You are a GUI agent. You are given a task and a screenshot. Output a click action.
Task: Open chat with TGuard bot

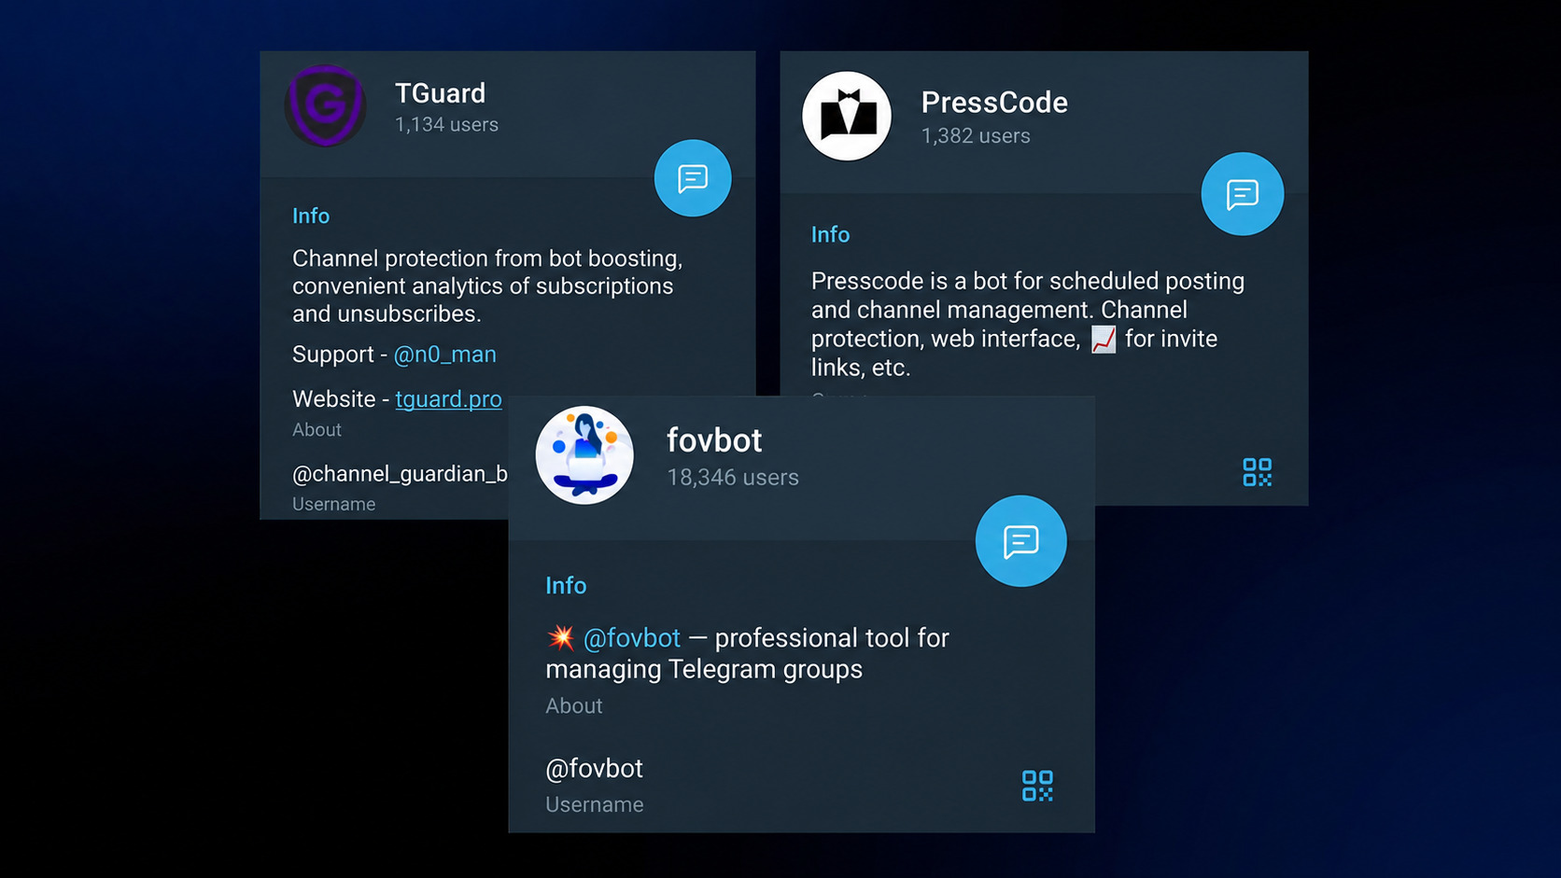tap(693, 178)
